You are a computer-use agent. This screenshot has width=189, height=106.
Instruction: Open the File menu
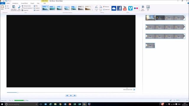[3, 3]
